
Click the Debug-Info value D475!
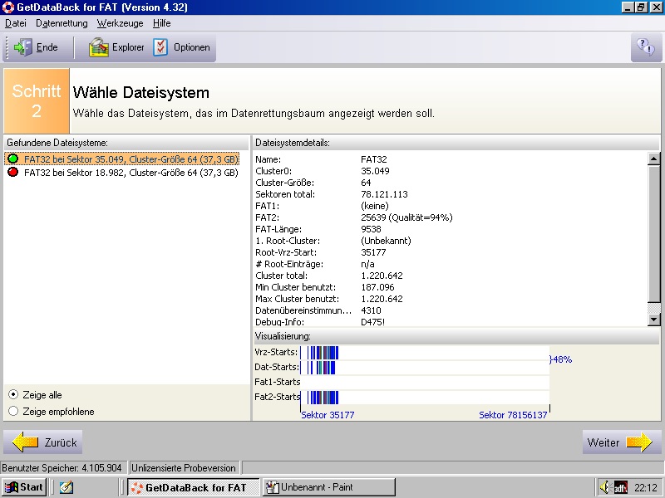[372, 321]
